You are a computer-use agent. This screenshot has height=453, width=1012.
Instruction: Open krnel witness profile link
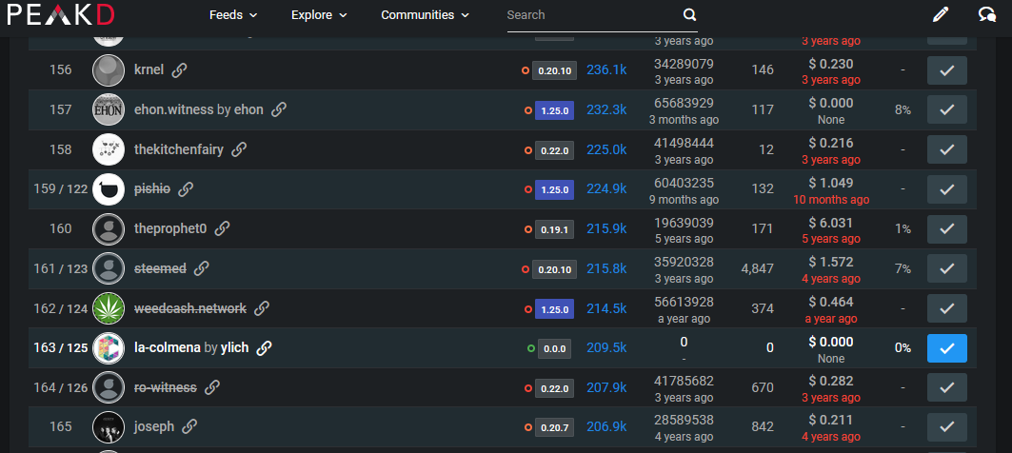(149, 69)
